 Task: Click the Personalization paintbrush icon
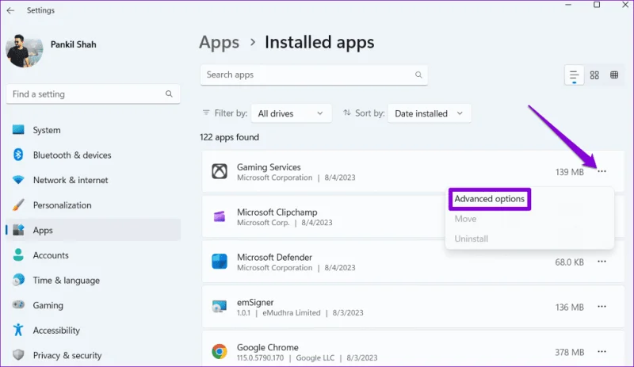[x=18, y=205]
